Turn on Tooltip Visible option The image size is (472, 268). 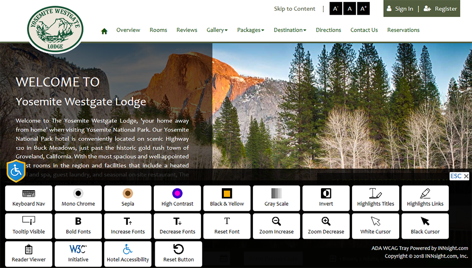click(x=29, y=226)
